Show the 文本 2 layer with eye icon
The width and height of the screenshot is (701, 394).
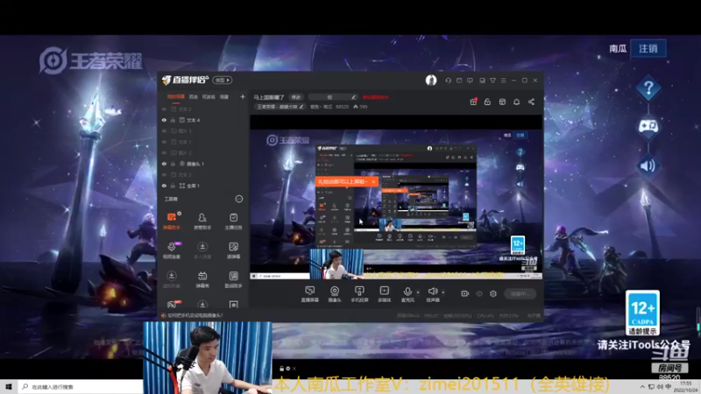pyautogui.click(x=164, y=109)
